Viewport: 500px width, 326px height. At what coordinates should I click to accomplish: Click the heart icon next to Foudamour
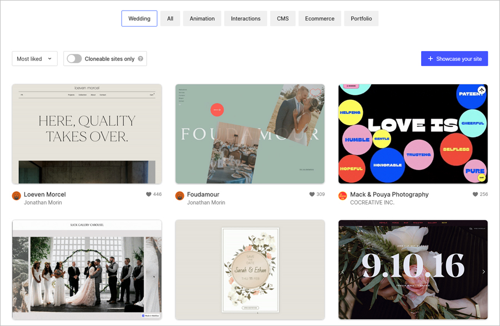pos(312,195)
